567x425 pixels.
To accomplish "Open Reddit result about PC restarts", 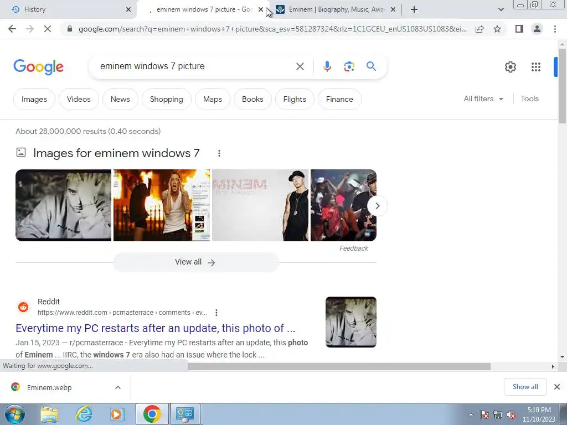I will click(x=156, y=328).
